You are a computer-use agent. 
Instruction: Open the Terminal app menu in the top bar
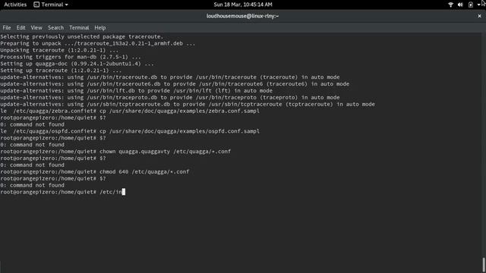tap(51, 5)
